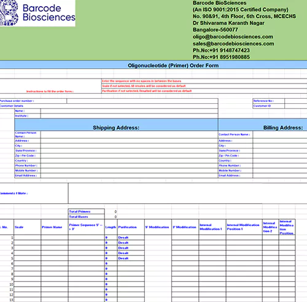The width and height of the screenshot is (307, 302).
Task: Select the Billing Address header
Action: coord(283,128)
